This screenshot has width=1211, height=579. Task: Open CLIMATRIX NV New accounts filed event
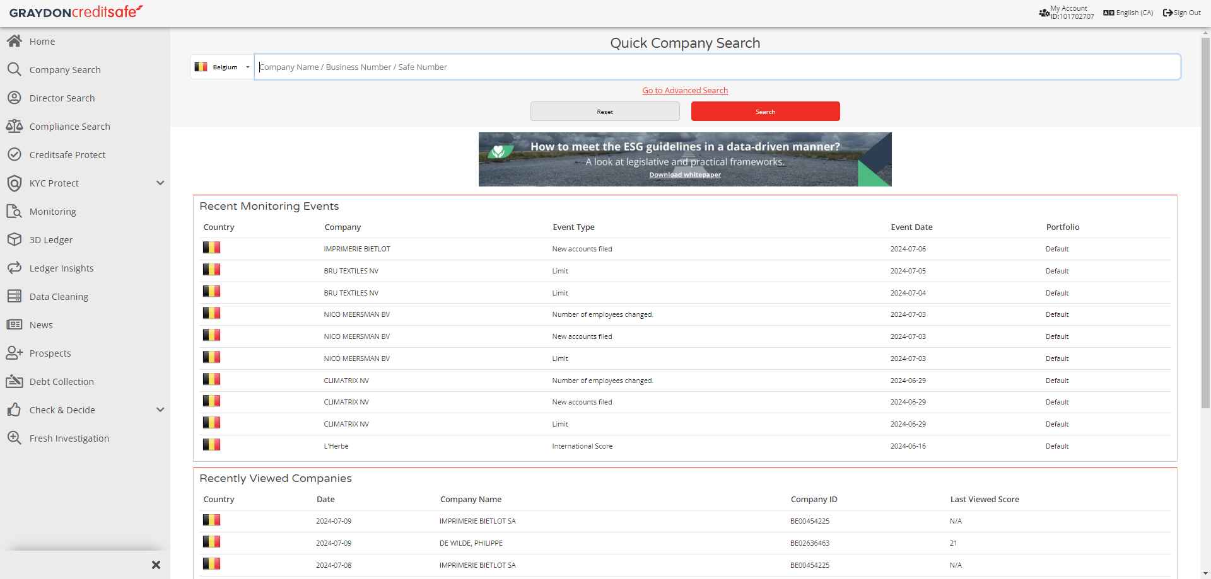[685, 402]
